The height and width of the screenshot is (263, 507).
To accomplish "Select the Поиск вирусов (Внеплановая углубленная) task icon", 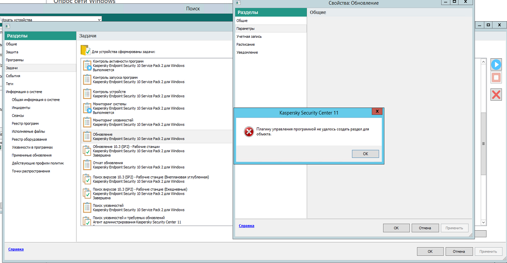I will point(87,179).
